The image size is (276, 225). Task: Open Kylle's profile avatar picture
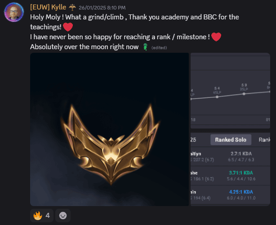point(14,12)
